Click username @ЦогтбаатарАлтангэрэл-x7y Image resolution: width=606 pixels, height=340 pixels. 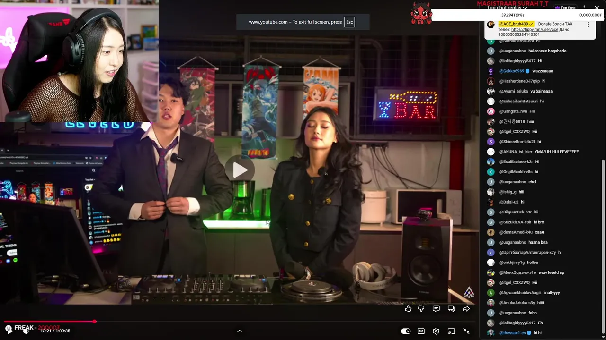[527, 252]
